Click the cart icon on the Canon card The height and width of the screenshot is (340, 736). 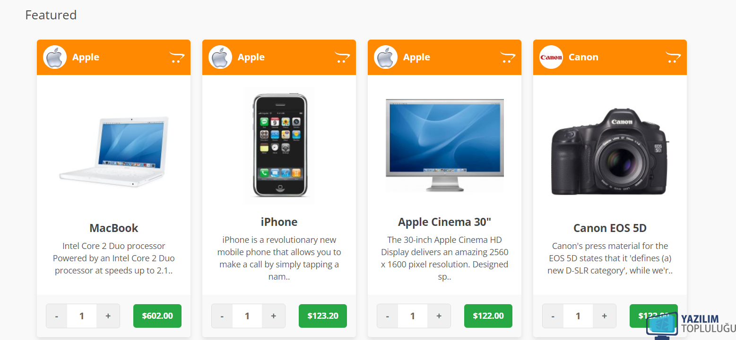point(673,57)
